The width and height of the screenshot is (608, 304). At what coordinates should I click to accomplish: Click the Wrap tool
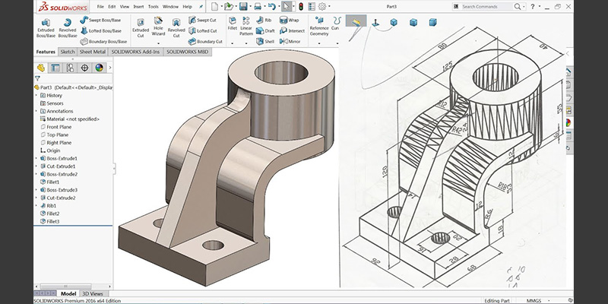pos(290,20)
